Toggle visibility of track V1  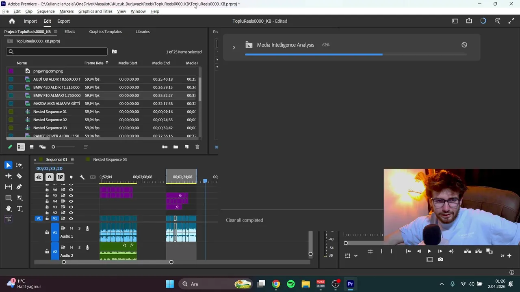(x=71, y=219)
